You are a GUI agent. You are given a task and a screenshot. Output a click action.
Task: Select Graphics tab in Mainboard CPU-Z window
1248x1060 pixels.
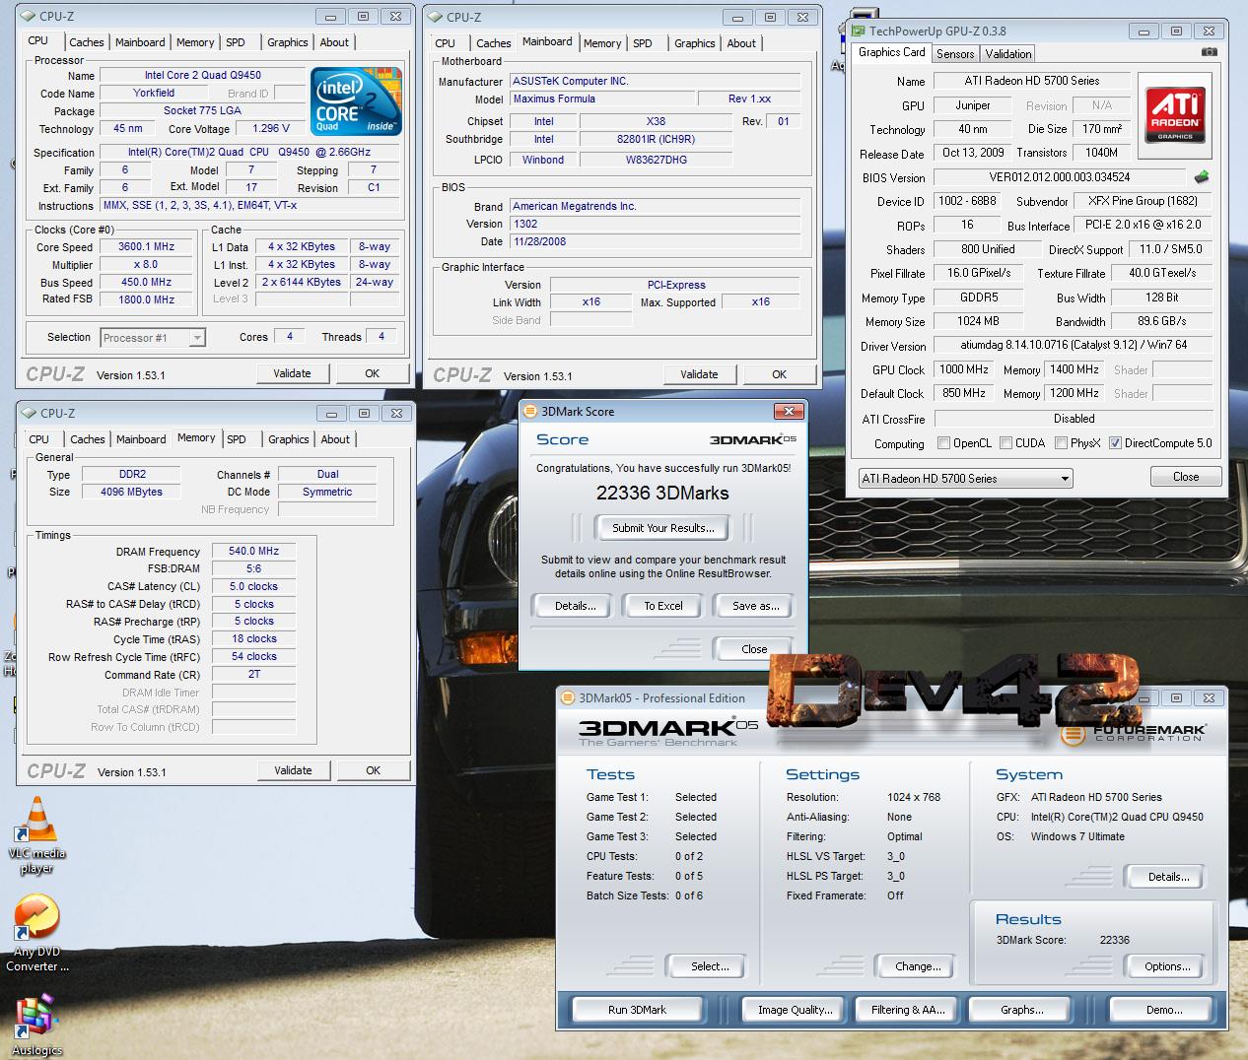695,43
